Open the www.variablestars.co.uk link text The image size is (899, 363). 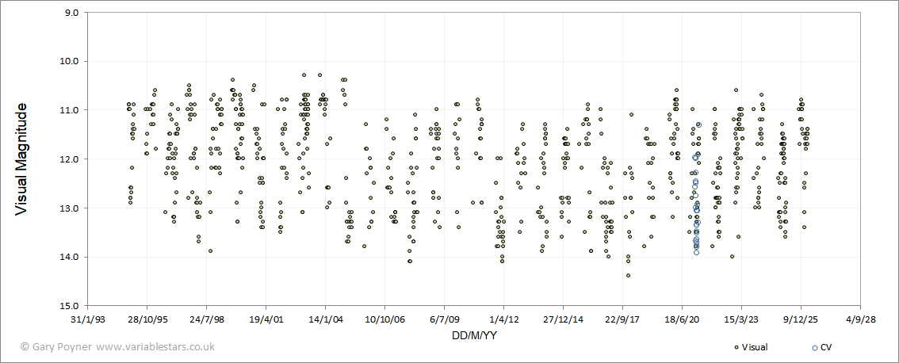pos(155,347)
